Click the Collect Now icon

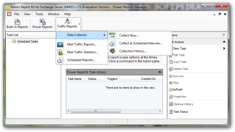tap(112, 35)
